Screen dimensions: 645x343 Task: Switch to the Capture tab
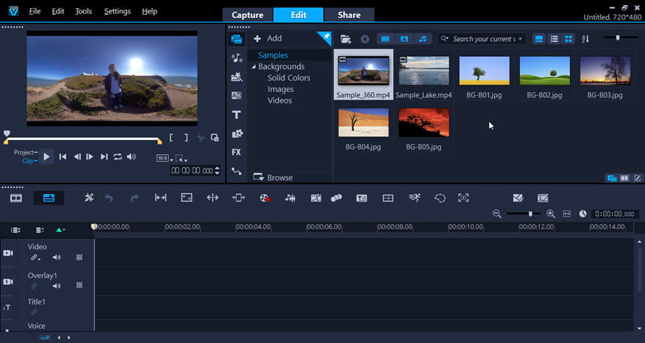point(247,15)
